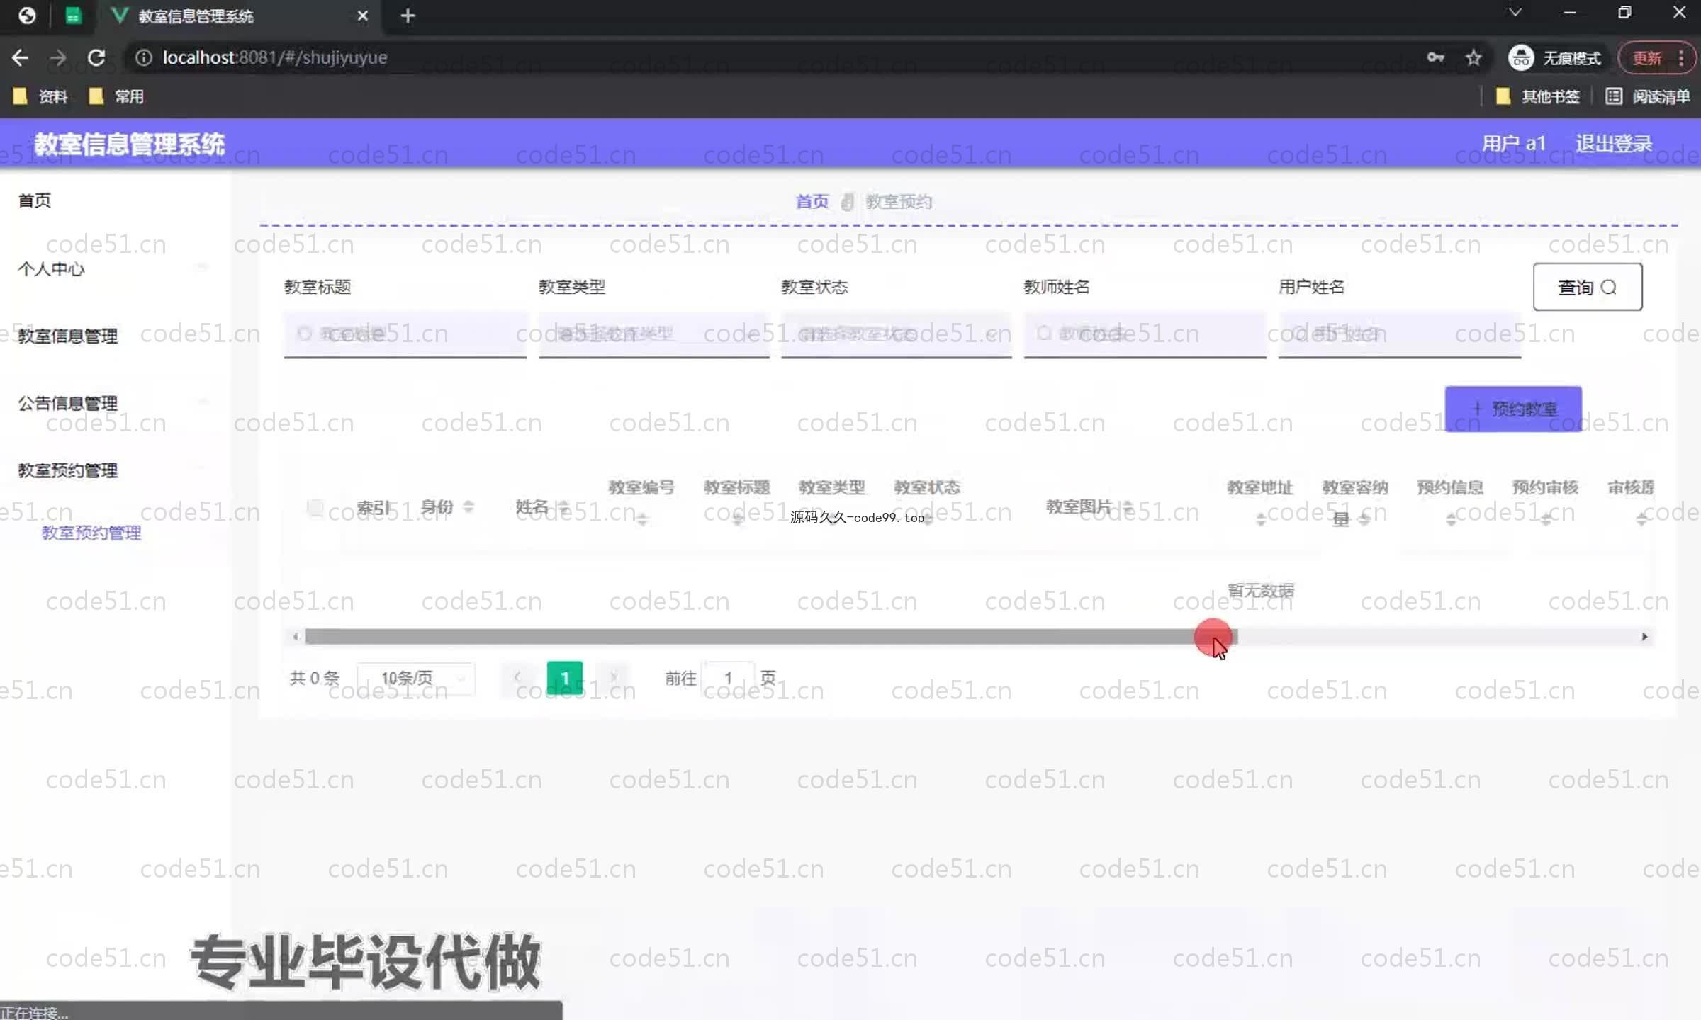Open the 资料 bookmarks folder
Viewport: 1701px width, 1020px height.
41,96
